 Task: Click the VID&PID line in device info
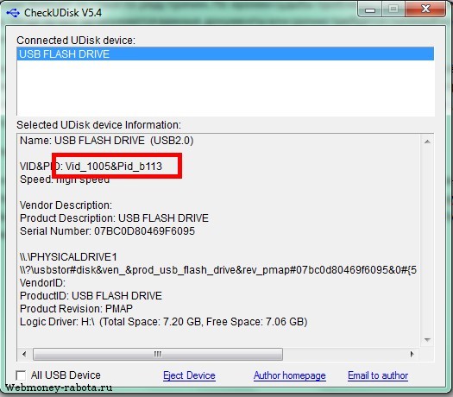(91, 167)
